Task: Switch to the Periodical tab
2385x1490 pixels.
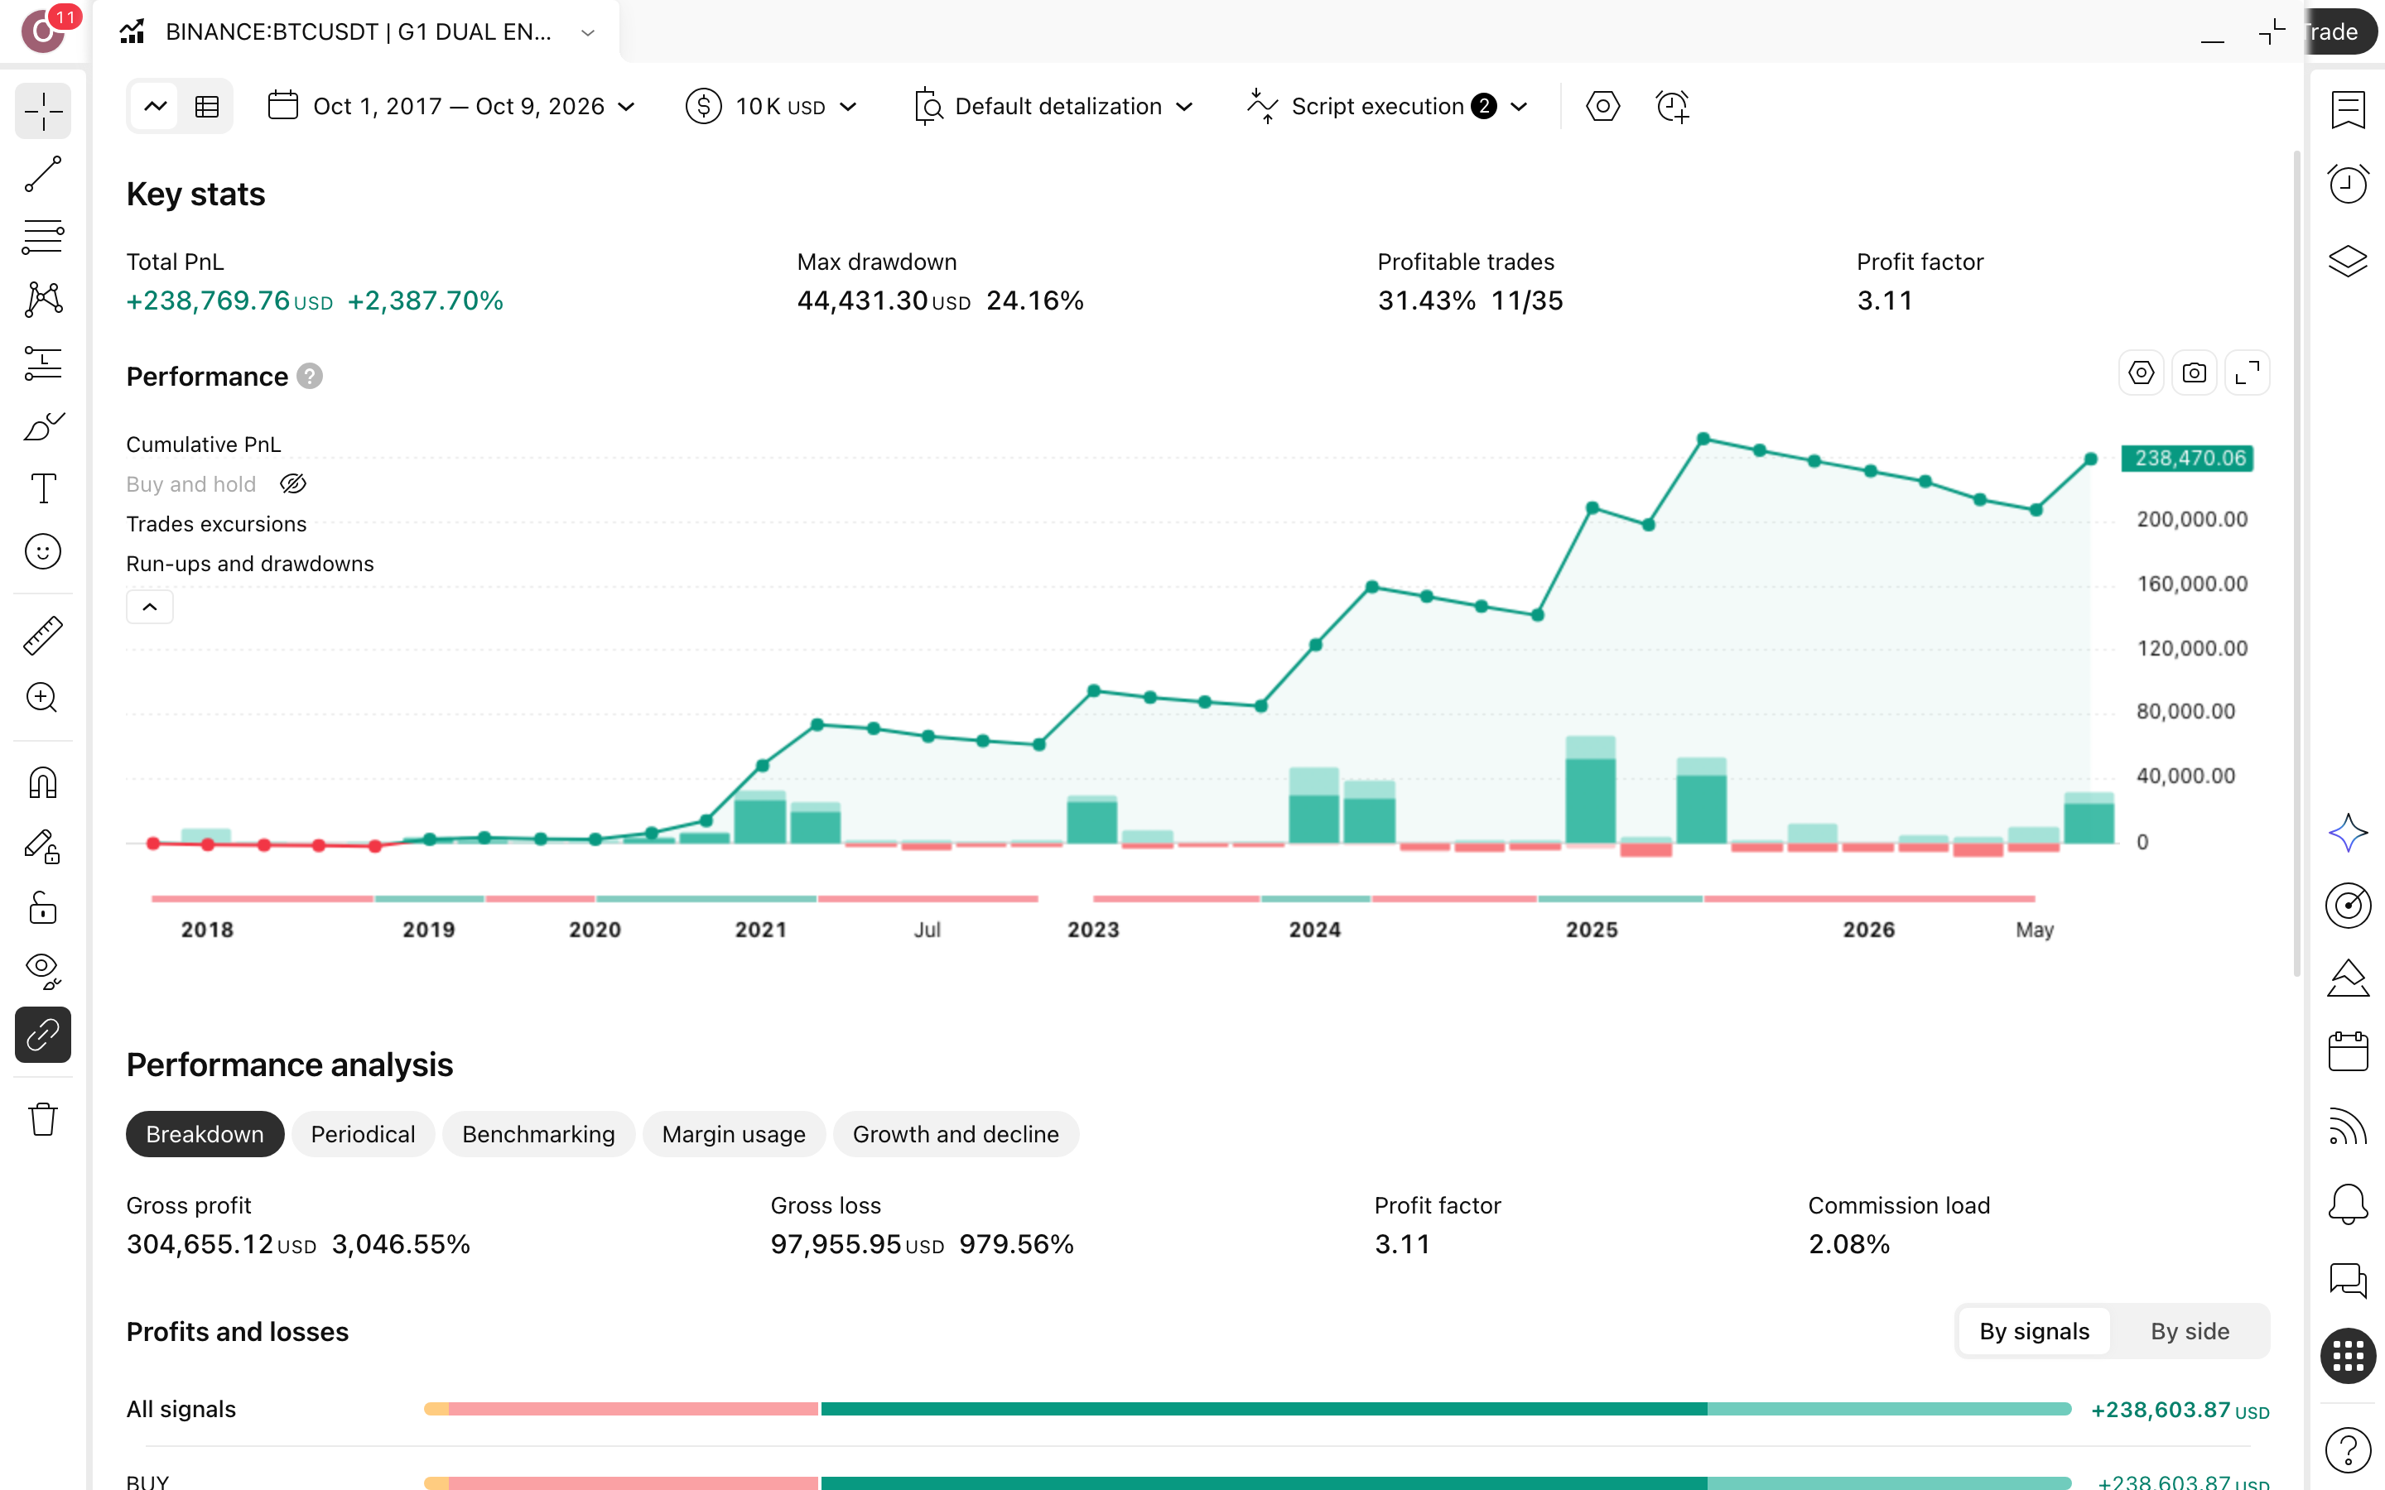Action: [x=363, y=1134]
